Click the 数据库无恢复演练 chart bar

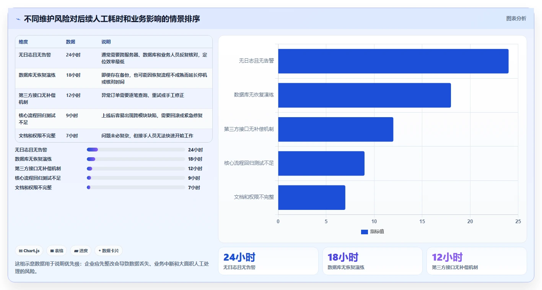click(365, 95)
